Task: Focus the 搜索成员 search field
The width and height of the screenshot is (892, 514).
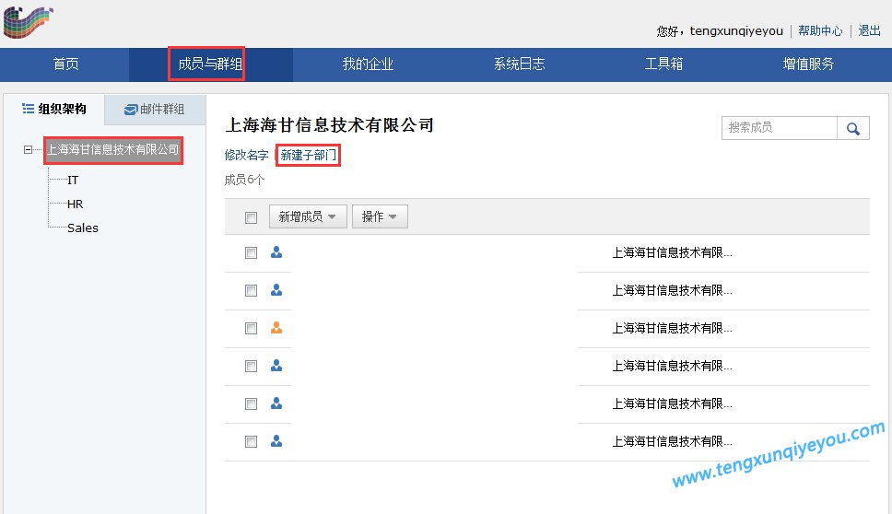Action: click(x=780, y=128)
